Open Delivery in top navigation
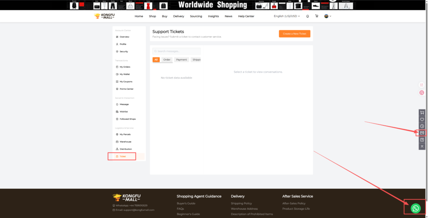The width and height of the screenshot is (428, 218). (x=178, y=16)
